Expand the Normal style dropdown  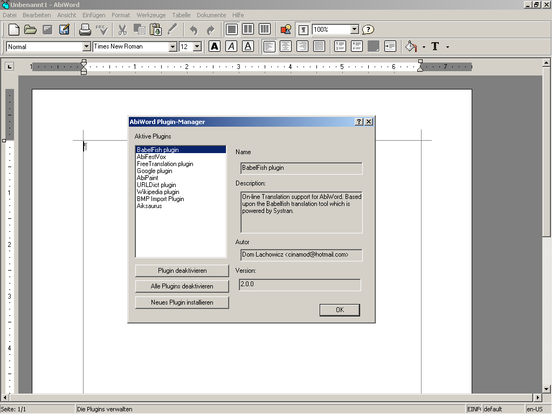86,47
